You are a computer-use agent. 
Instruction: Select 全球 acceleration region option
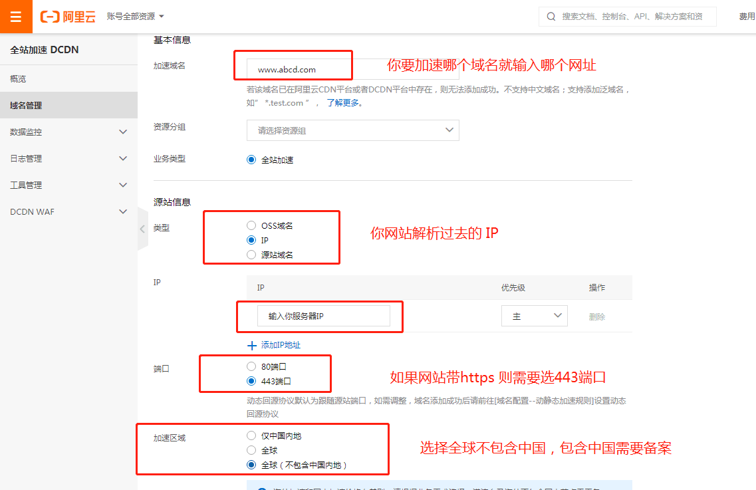[x=251, y=450]
